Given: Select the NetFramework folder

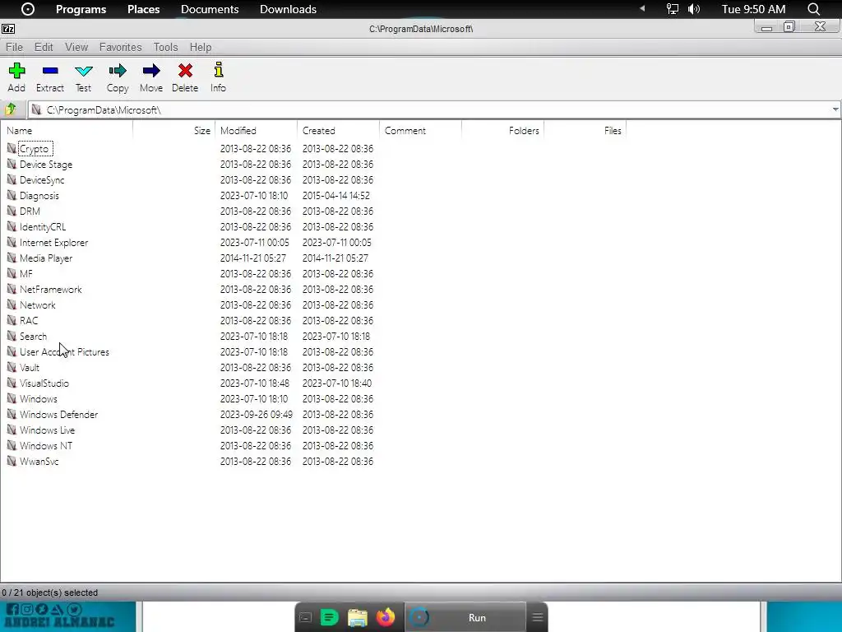Looking at the screenshot, I should click(51, 289).
